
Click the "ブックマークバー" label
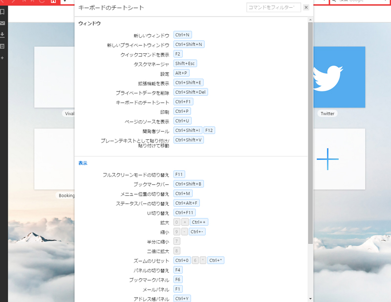point(152,185)
